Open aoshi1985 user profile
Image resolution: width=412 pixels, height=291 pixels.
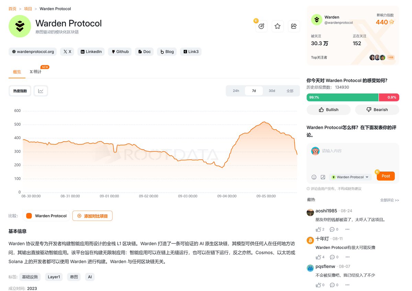(326, 211)
